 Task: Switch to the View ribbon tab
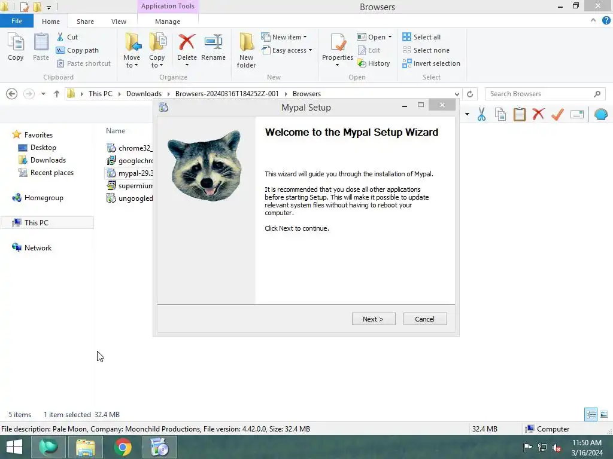pyautogui.click(x=119, y=22)
